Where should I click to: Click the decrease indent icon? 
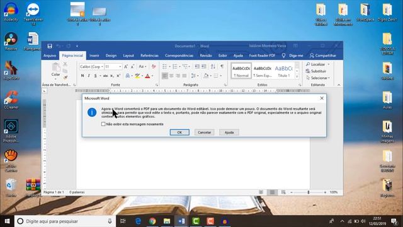[197, 67]
